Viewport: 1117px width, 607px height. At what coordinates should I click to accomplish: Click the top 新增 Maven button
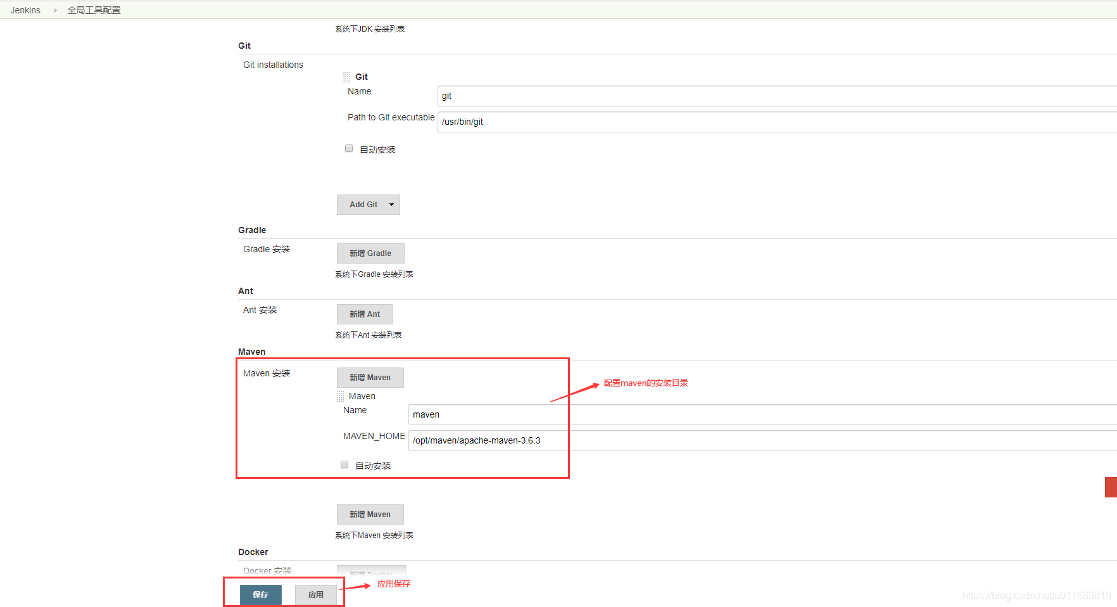[x=370, y=378]
